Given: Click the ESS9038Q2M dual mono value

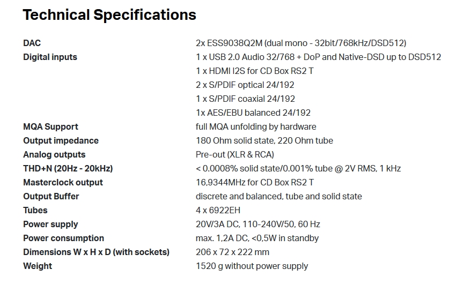Looking at the screenshot, I should click(301, 43).
